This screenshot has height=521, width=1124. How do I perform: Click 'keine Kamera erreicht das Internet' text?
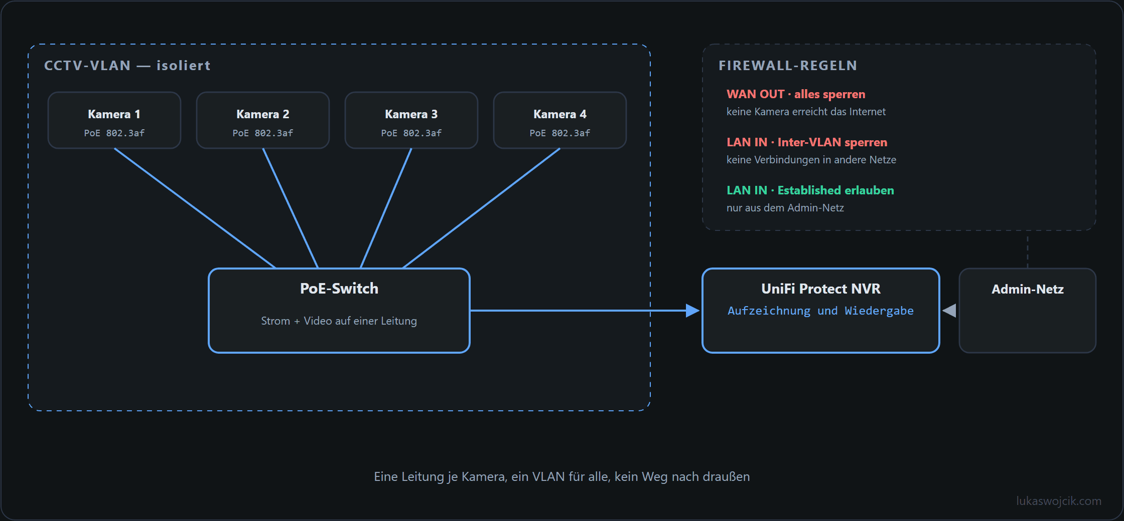point(806,112)
